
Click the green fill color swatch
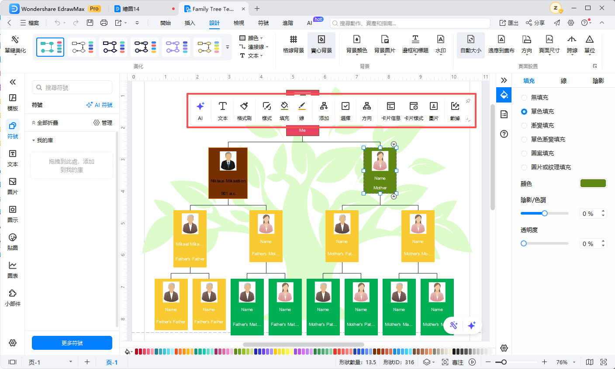[593, 183]
